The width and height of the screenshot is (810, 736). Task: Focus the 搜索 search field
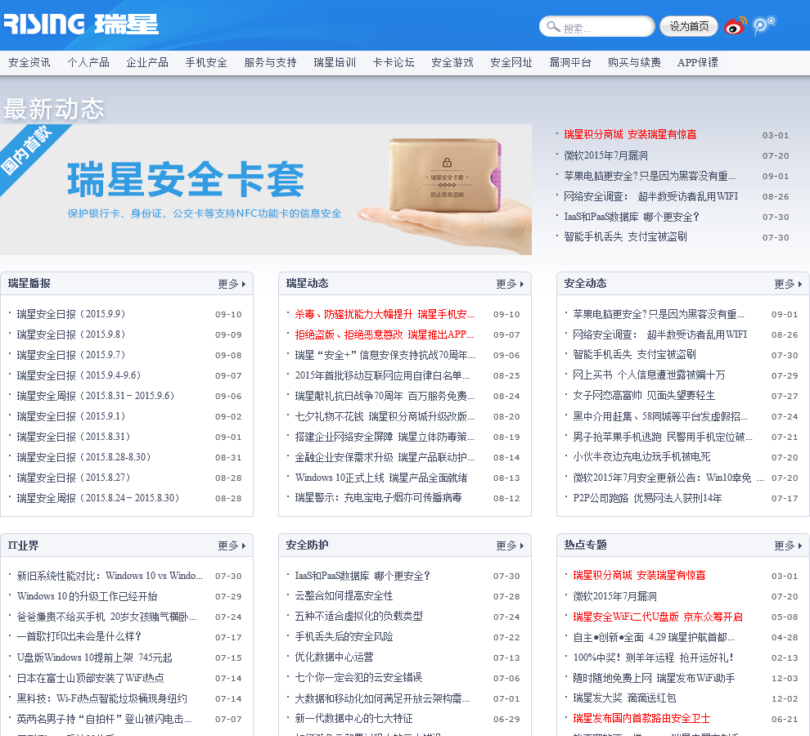tap(596, 26)
